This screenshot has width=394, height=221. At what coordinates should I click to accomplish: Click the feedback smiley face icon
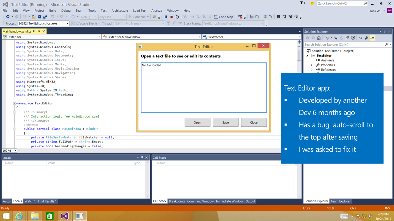[x=312, y=3]
